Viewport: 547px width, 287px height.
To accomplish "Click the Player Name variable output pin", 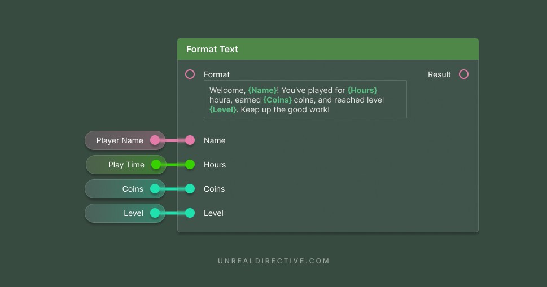I will 155,140.
